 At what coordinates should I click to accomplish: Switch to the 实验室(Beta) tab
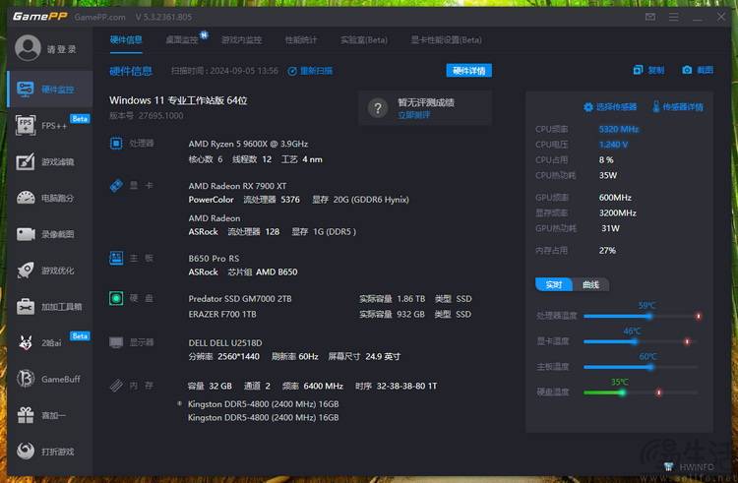[x=364, y=40]
